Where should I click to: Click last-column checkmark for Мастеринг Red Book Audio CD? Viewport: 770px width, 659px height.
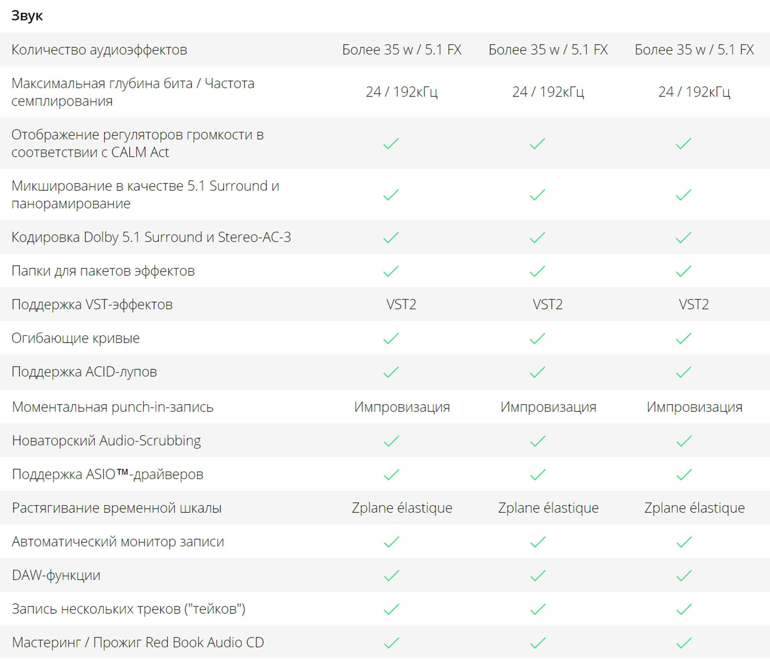684,643
